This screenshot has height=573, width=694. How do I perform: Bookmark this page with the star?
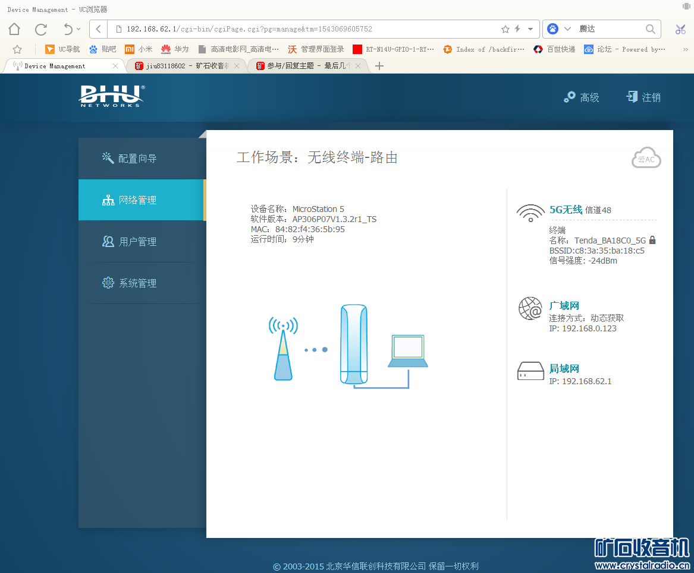tap(505, 29)
